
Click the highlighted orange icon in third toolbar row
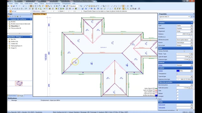[x=10, y=11]
